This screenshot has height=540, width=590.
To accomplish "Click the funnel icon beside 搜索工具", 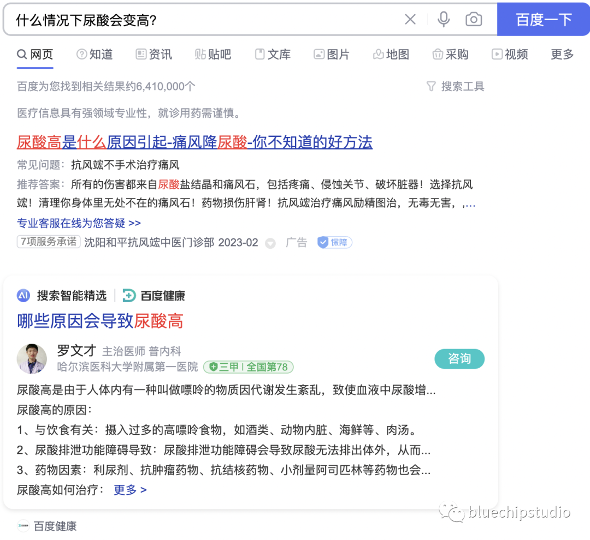I will pos(431,86).
